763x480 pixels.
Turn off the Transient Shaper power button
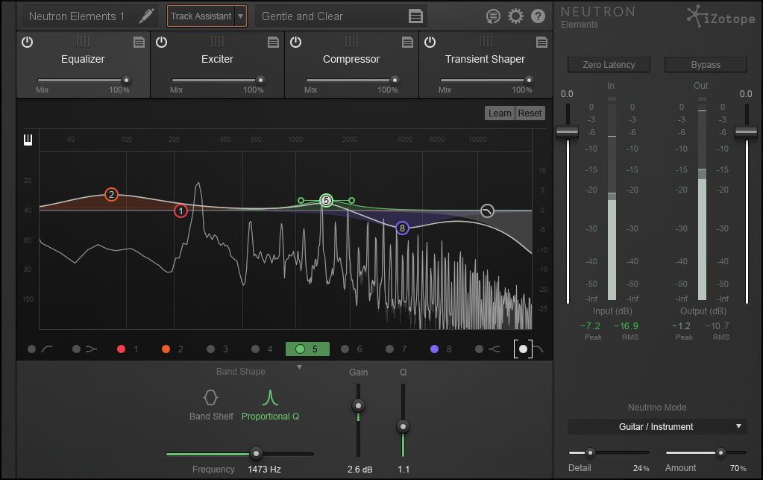pyautogui.click(x=430, y=43)
